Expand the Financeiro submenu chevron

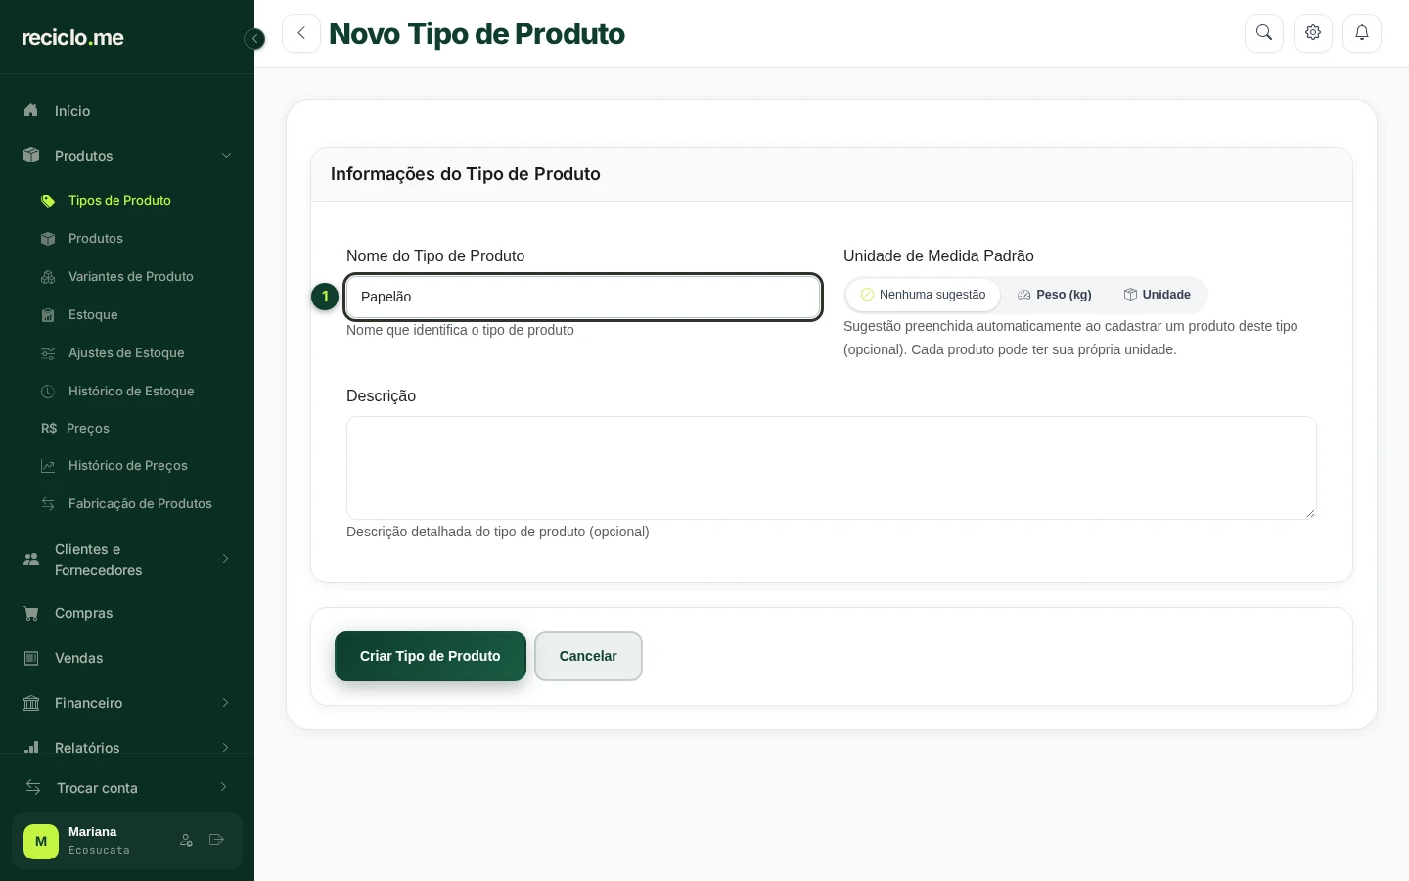pyautogui.click(x=225, y=703)
